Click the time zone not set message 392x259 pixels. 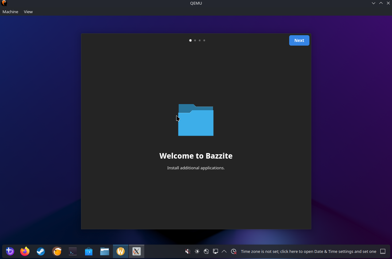point(308,251)
